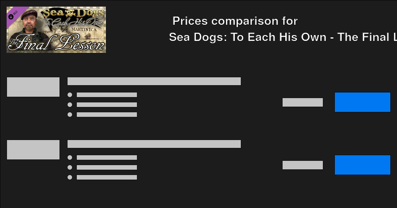
Task: Click the blue buy button on bottom listing
Action: [x=362, y=165]
